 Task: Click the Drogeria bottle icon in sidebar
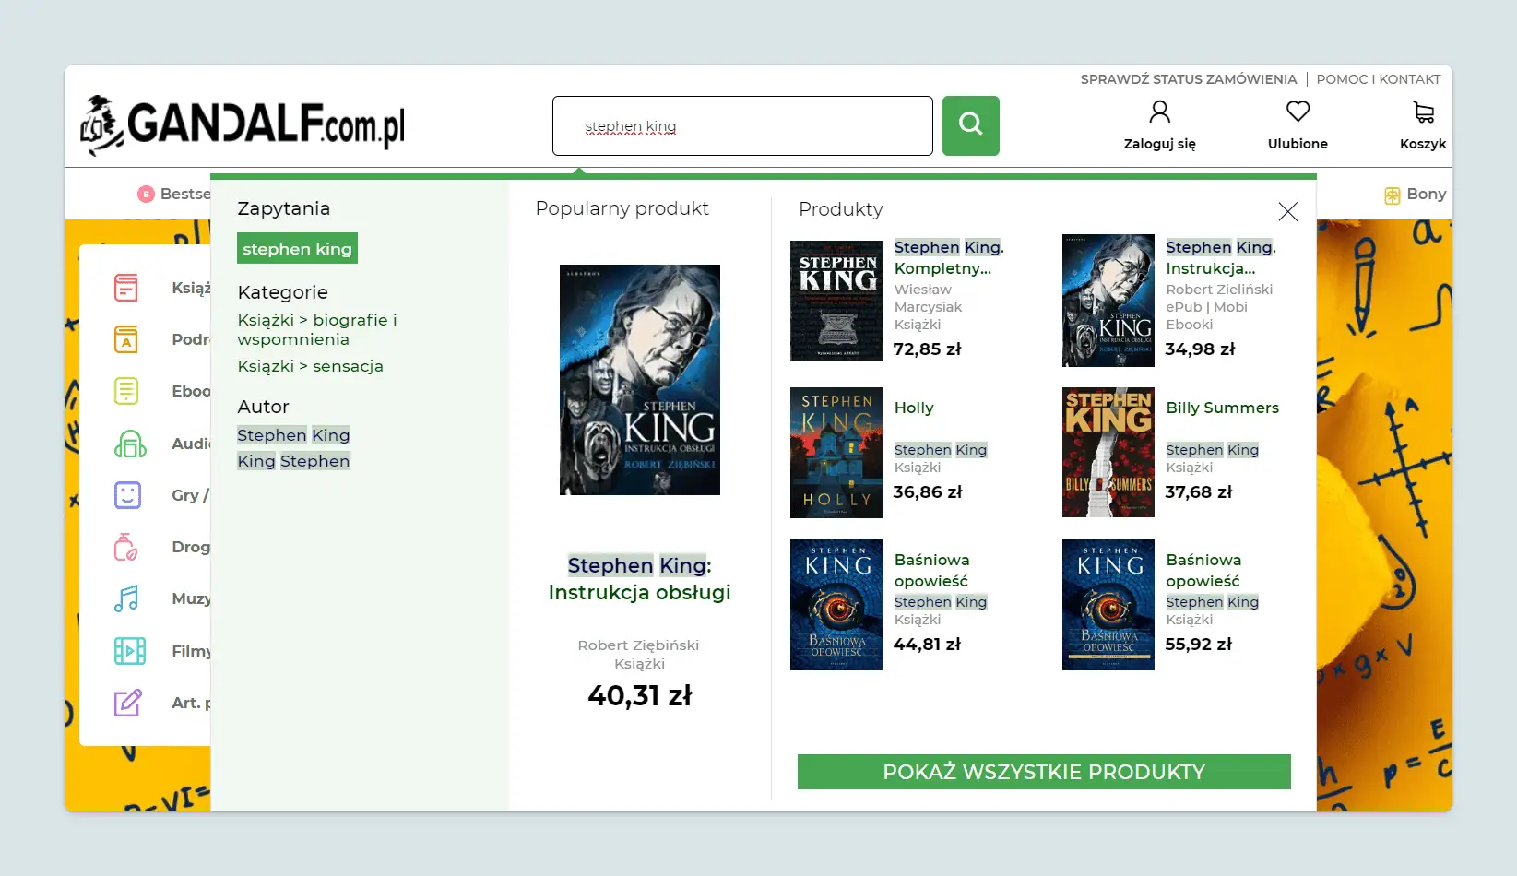click(x=126, y=547)
